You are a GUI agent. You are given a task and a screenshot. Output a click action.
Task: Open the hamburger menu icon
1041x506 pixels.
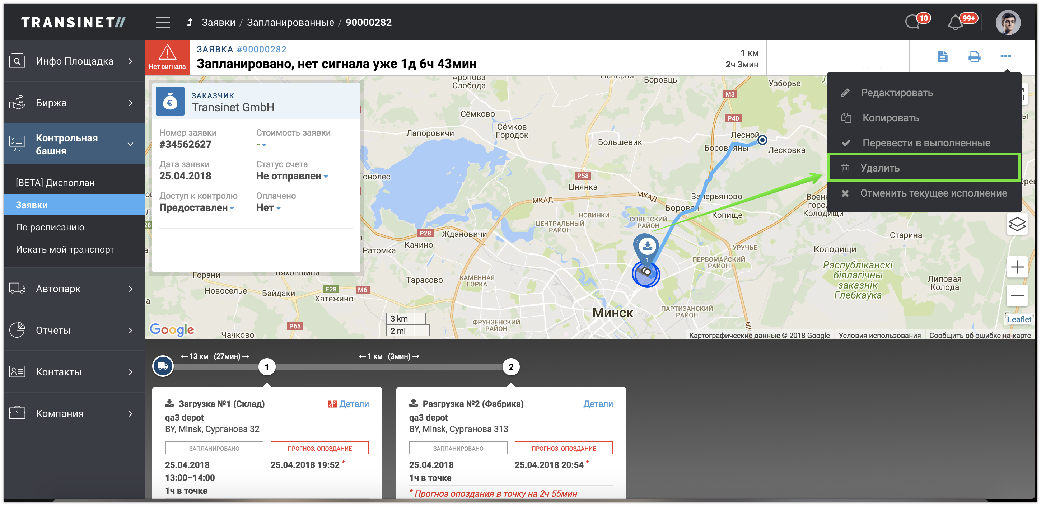point(163,22)
